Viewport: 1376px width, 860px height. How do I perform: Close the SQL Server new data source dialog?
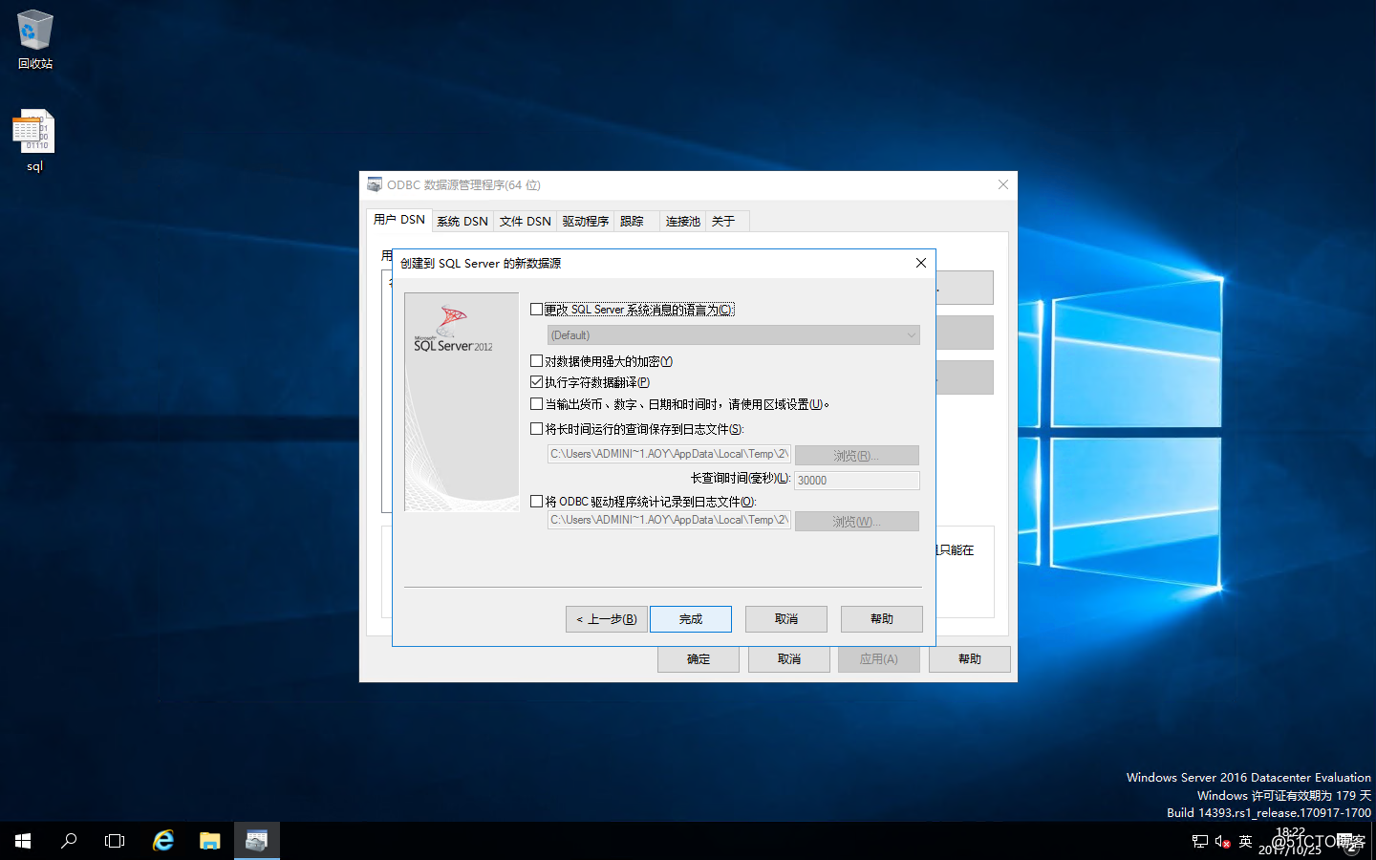(920, 263)
